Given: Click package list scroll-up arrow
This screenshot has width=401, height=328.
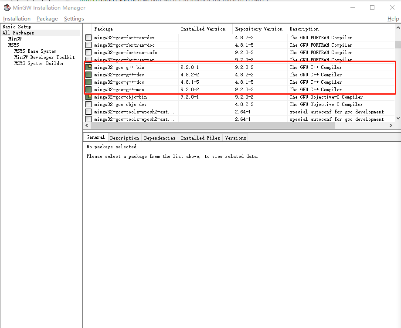Looking at the screenshot, I should 398,27.
